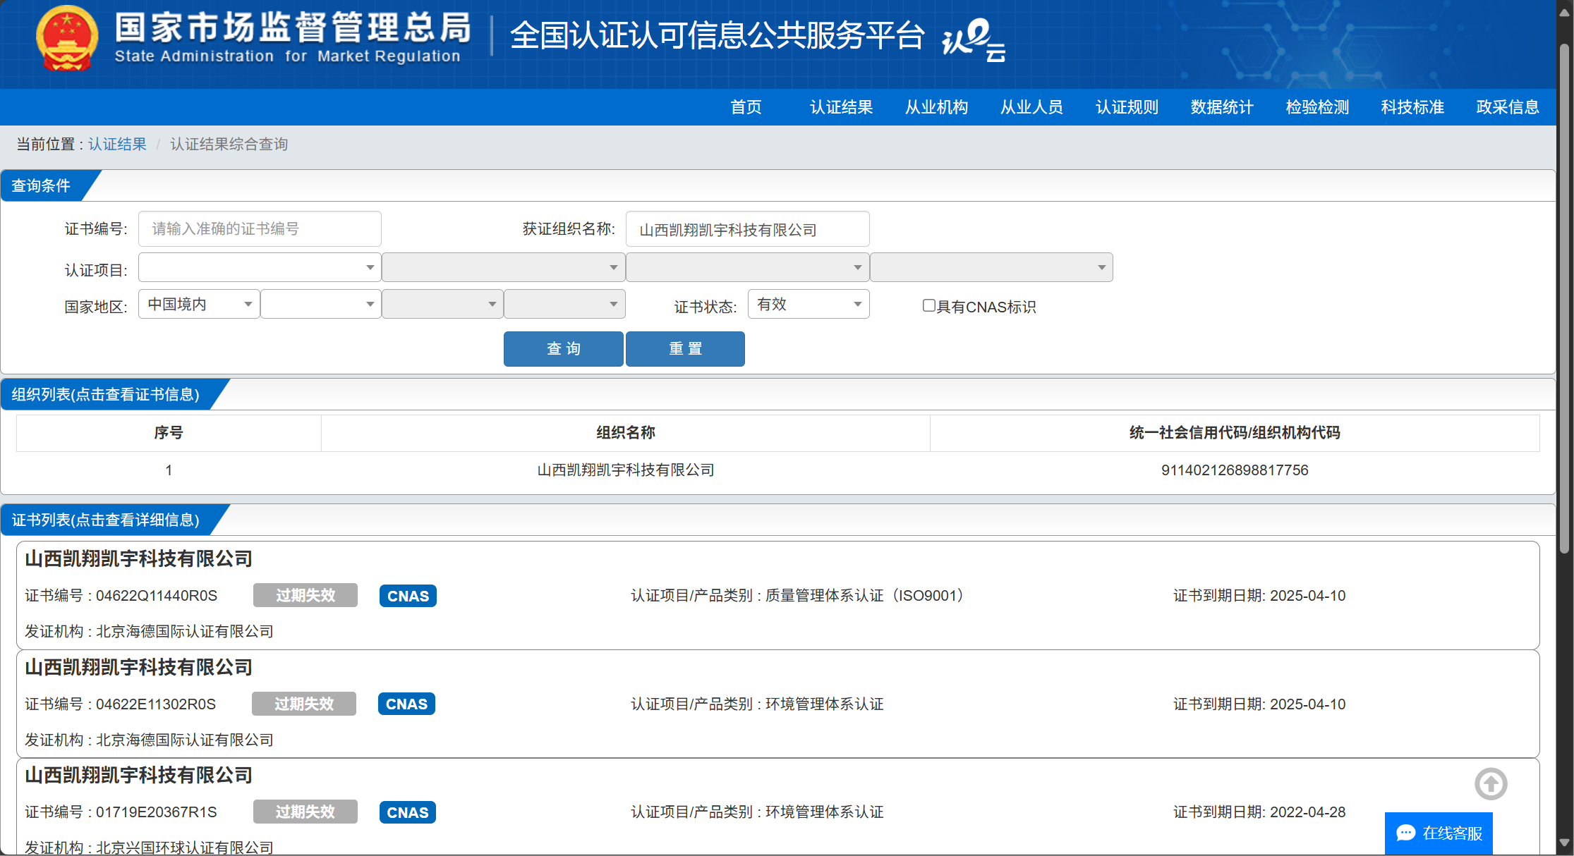This screenshot has width=1574, height=856.
Task: Click the 序号 column header
Action: click(x=169, y=433)
